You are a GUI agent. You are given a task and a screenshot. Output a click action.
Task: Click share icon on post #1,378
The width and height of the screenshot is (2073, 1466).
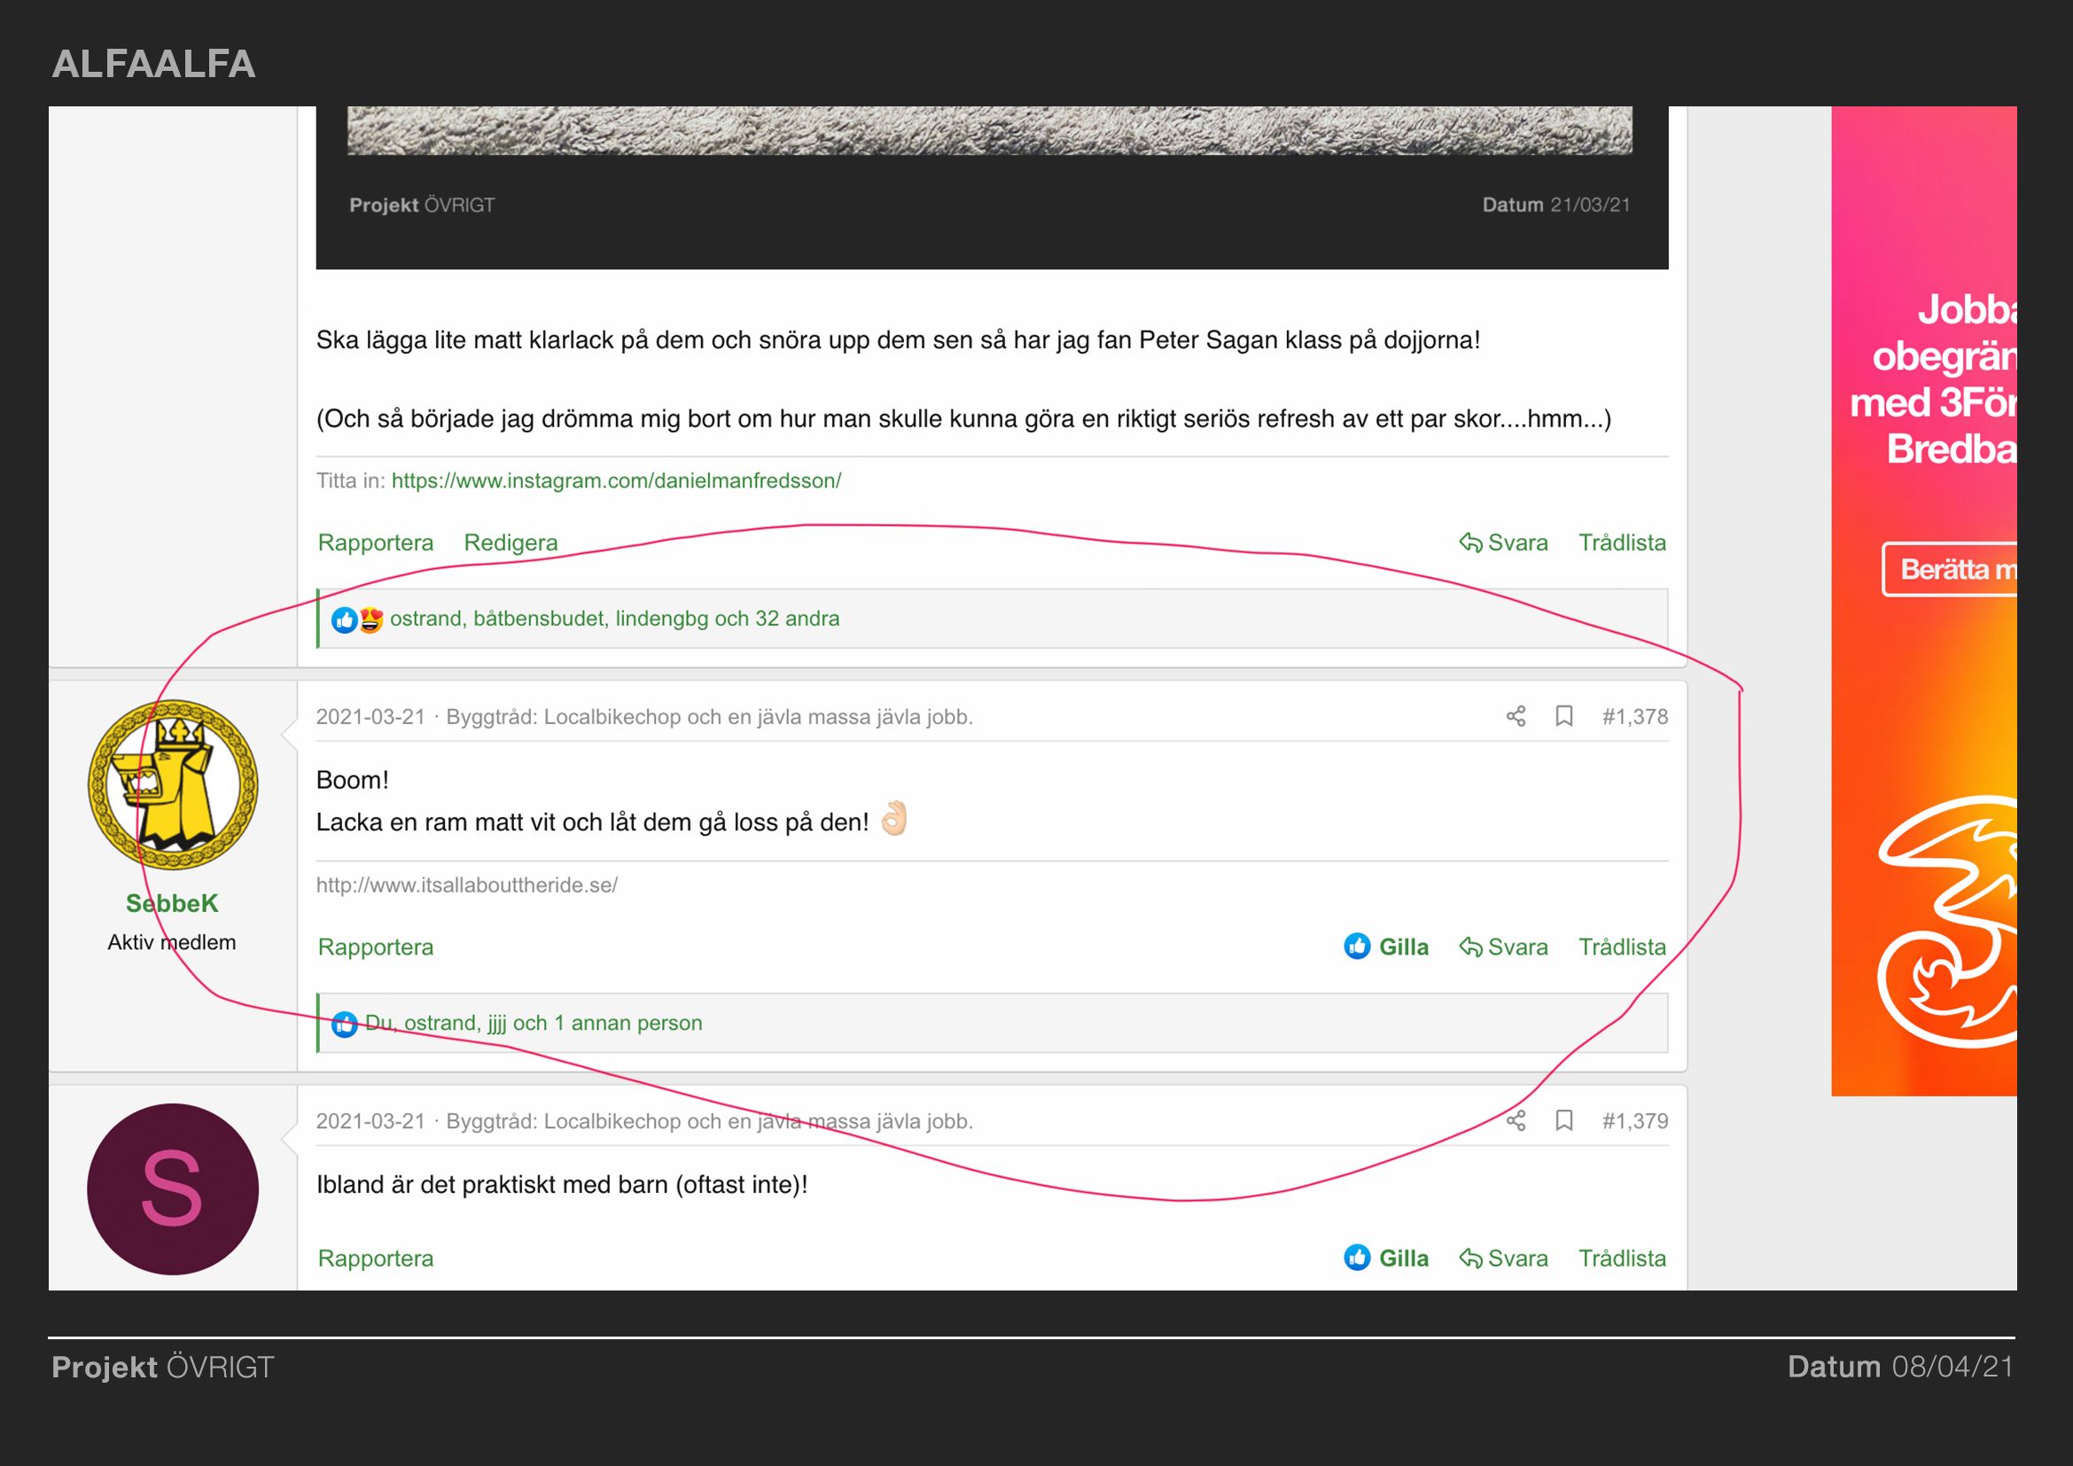click(x=1515, y=717)
